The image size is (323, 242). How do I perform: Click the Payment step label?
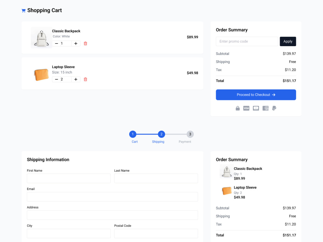pyautogui.click(x=185, y=142)
